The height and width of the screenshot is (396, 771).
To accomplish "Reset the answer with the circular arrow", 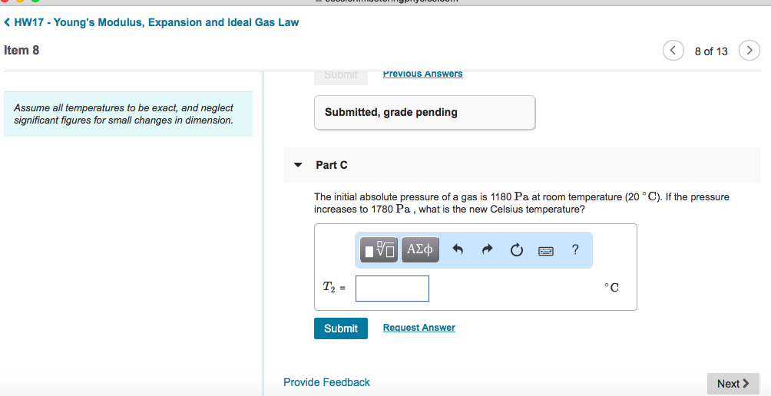I will [x=516, y=249].
